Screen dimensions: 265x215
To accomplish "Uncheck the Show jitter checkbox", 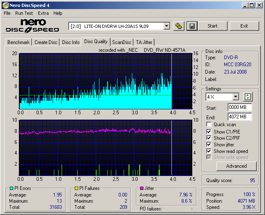I will (x=209, y=144).
